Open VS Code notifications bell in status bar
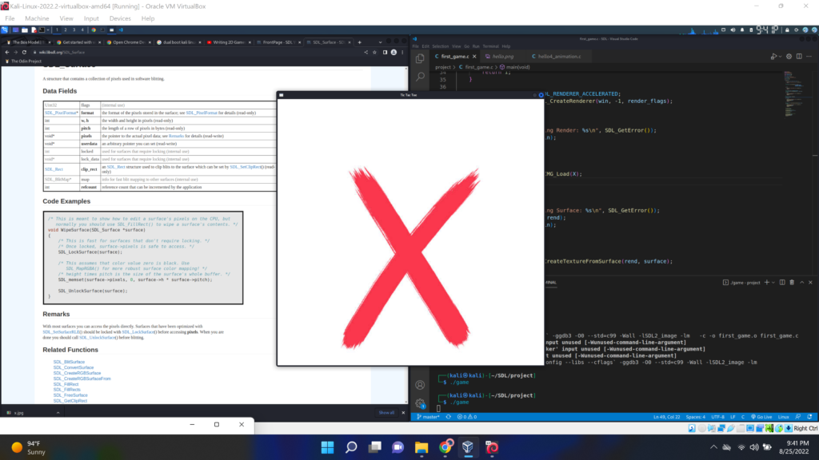Screen dimensions: 819x460 [x=809, y=417]
